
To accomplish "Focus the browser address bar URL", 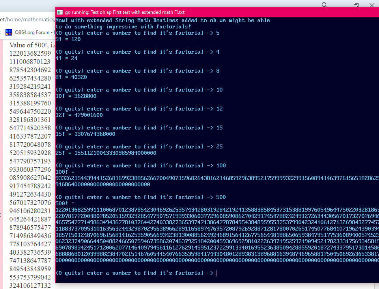I will click(x=27, y=19).
